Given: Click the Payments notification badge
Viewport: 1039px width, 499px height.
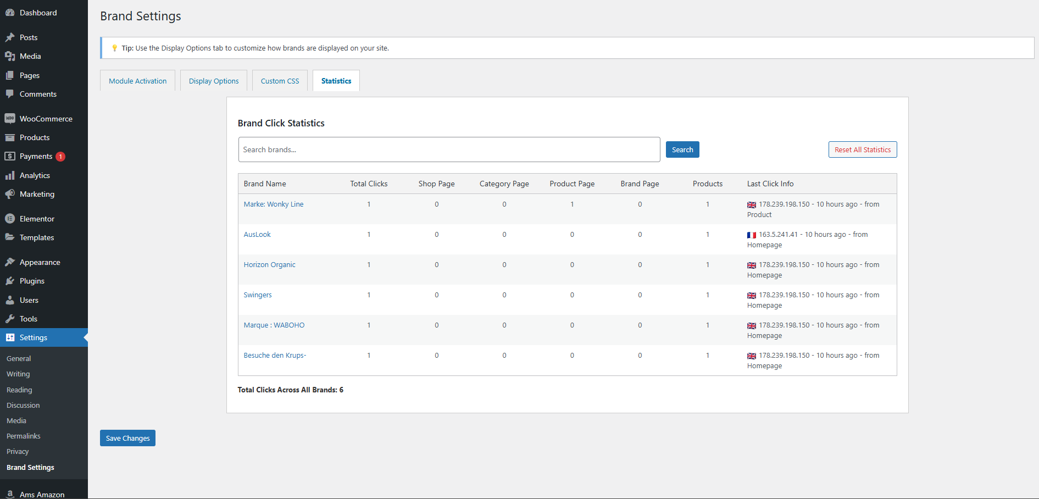Looking at the screenshot, I should [60, 157].
